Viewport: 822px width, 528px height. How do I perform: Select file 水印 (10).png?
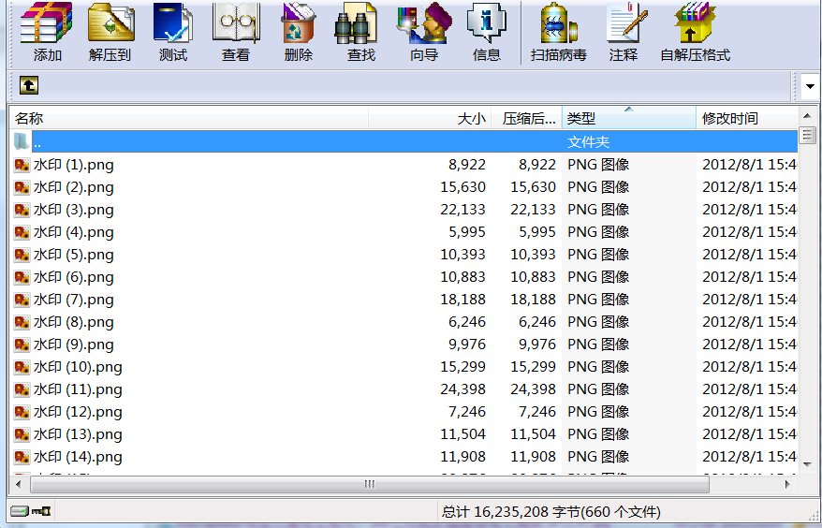click(x=404, y=367)
